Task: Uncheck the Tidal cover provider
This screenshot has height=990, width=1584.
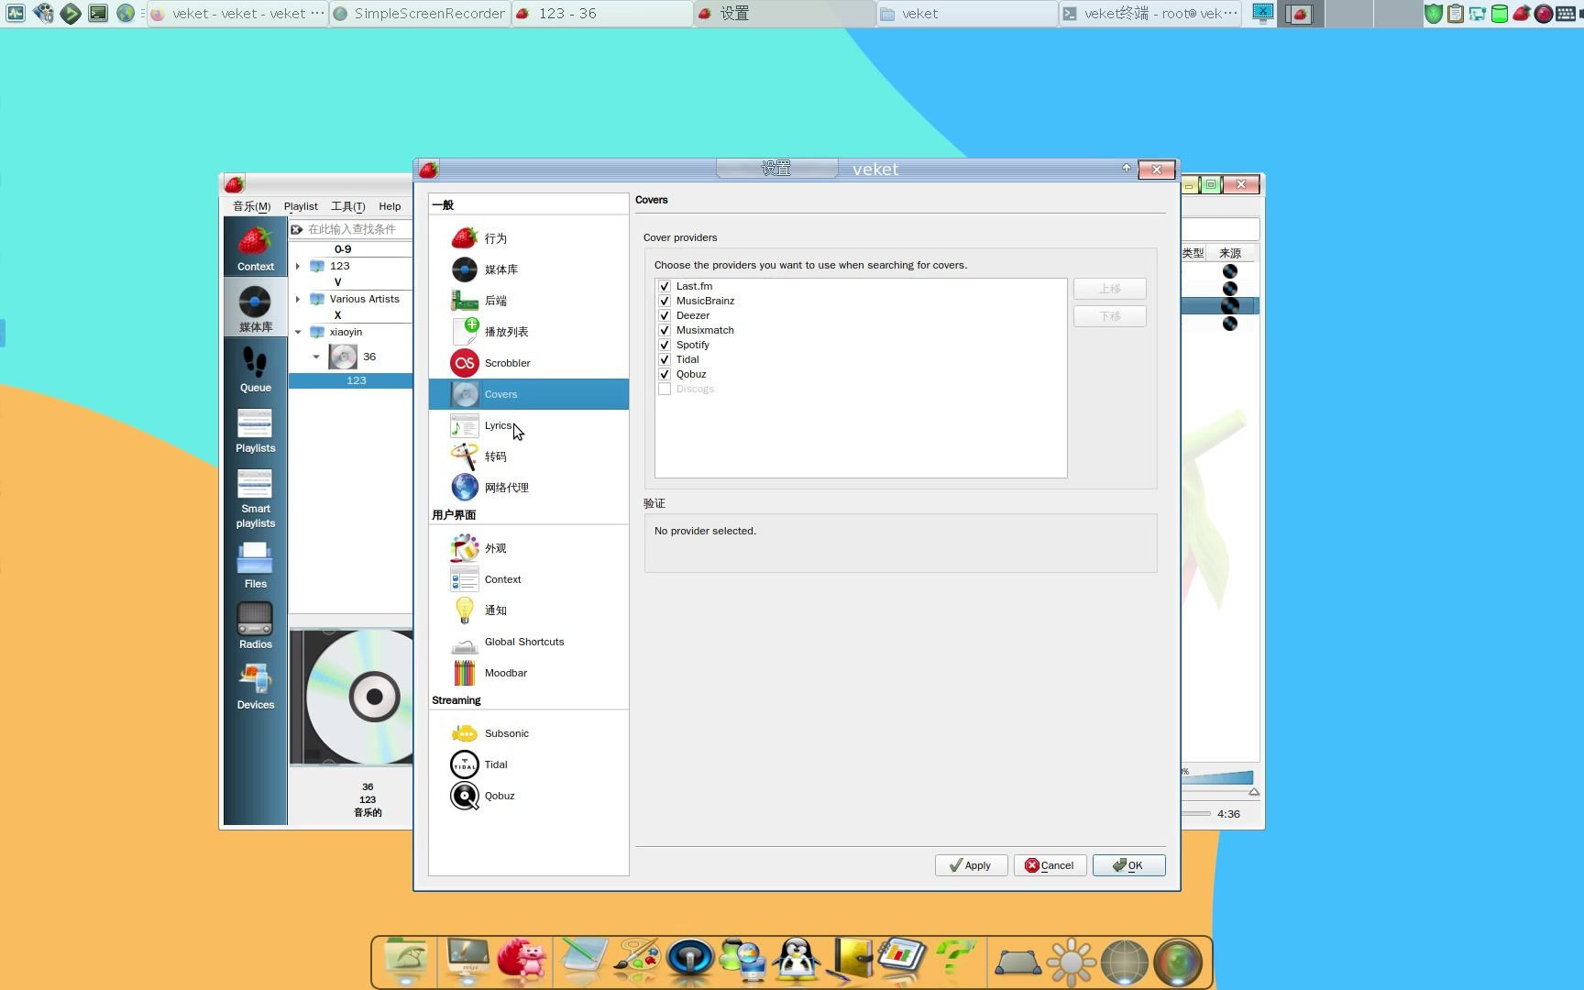Action: click(665, 359)
